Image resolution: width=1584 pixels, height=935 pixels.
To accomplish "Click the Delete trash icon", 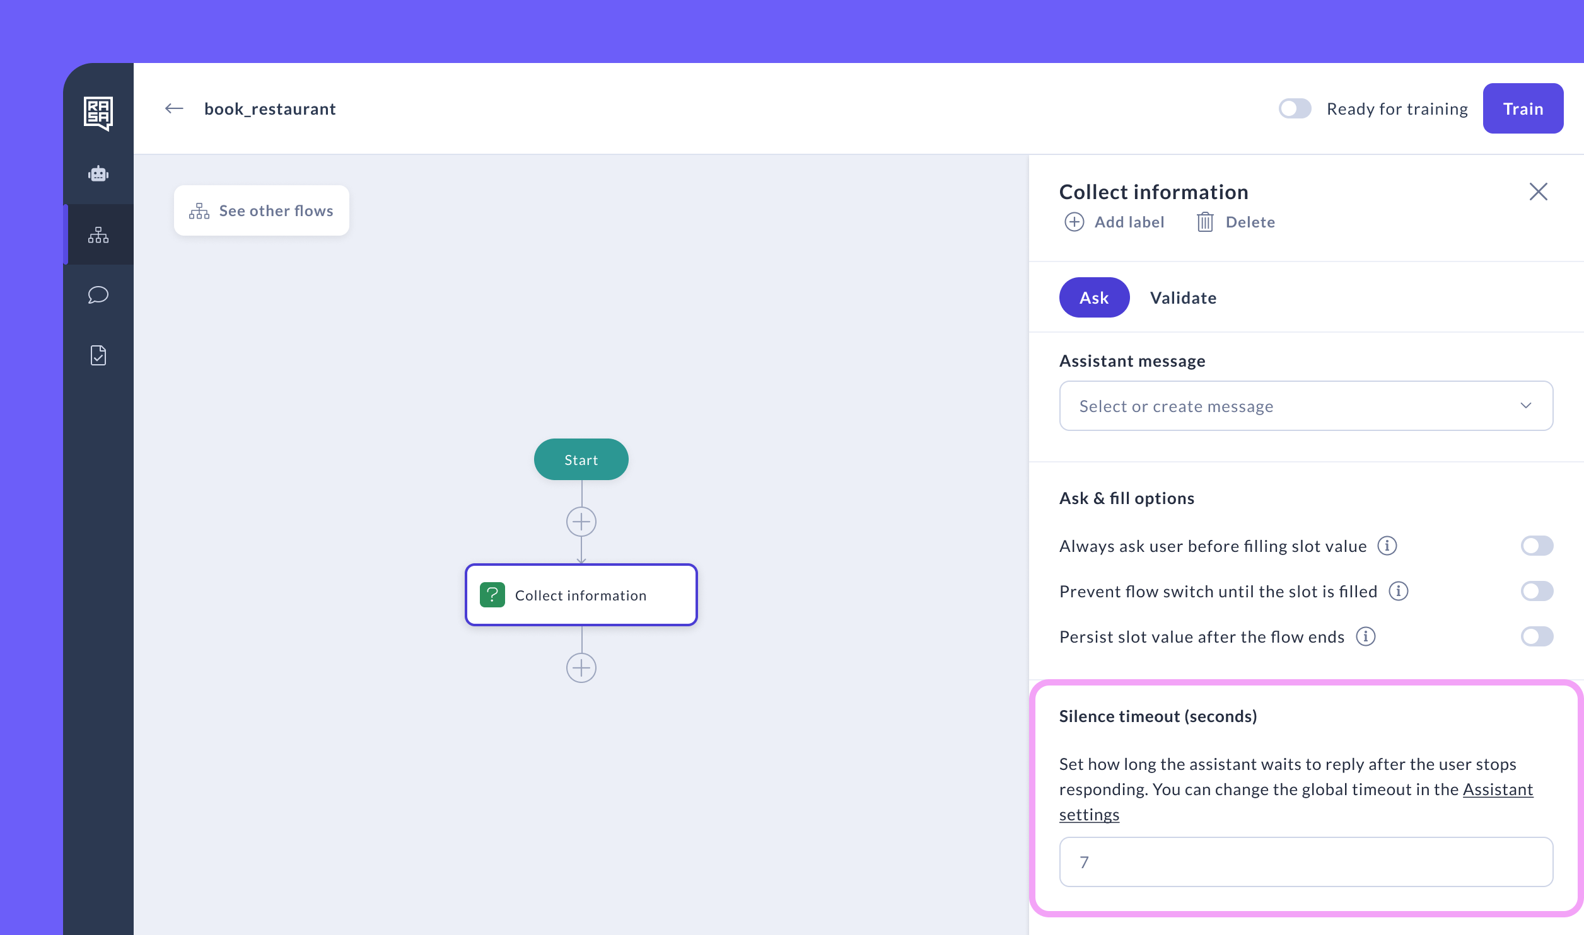I will (x=1204, y=222).
